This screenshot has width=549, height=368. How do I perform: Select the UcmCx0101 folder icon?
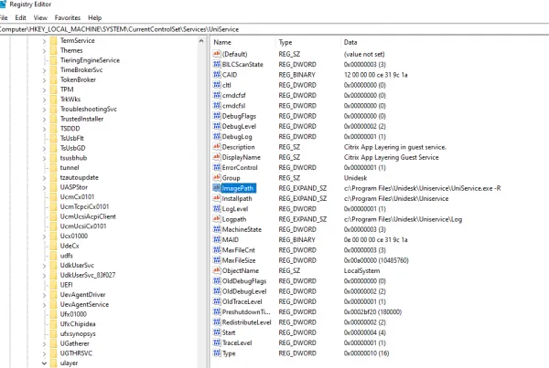(54, 196)
